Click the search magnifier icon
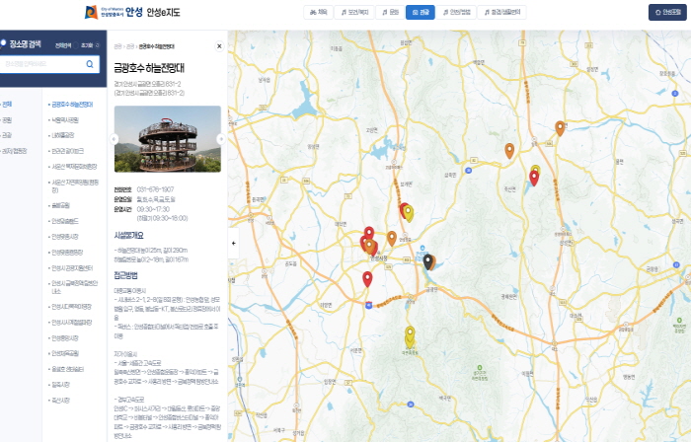Viewport: 691px width, 442px height. (x=89, y=64)
